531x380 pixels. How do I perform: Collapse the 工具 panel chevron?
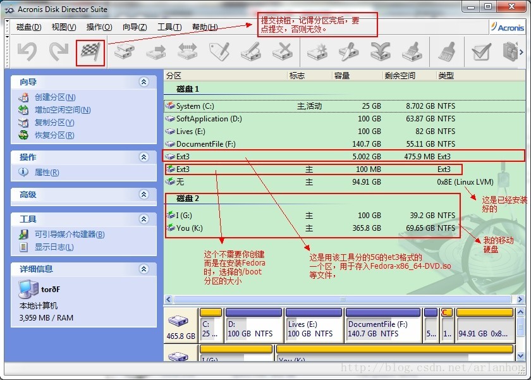point(144,219)
